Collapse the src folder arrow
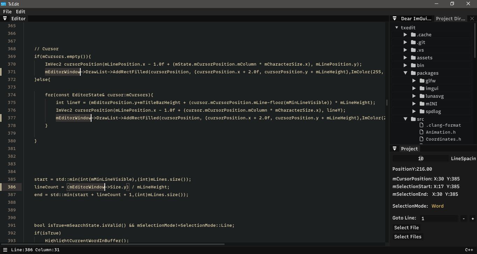Image resolution: width=477 pixels, height=254 pixels. pos(405,119)
